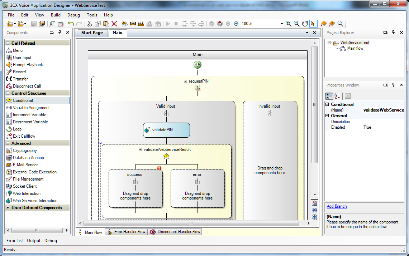Open Print Preview from the toolbar

52,24
